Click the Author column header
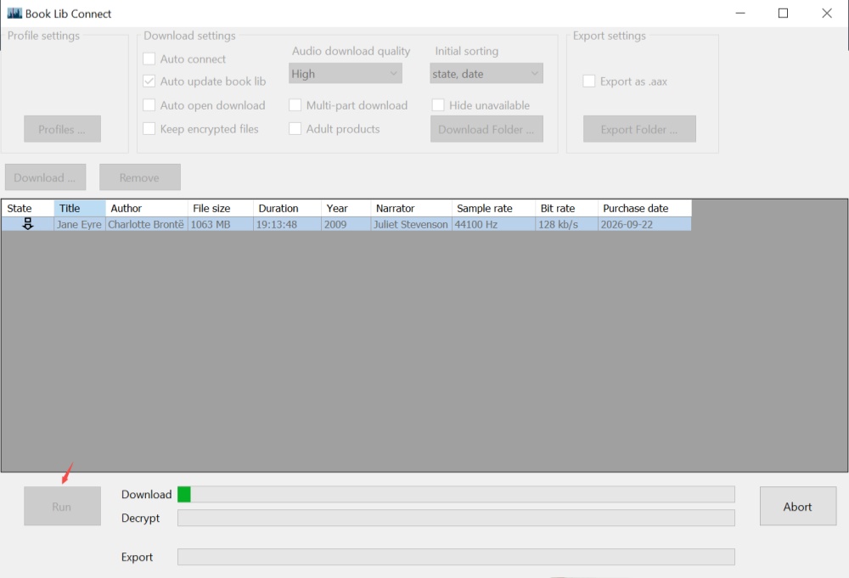This screenshot has height=578, width=849. [x=147, y=208]
